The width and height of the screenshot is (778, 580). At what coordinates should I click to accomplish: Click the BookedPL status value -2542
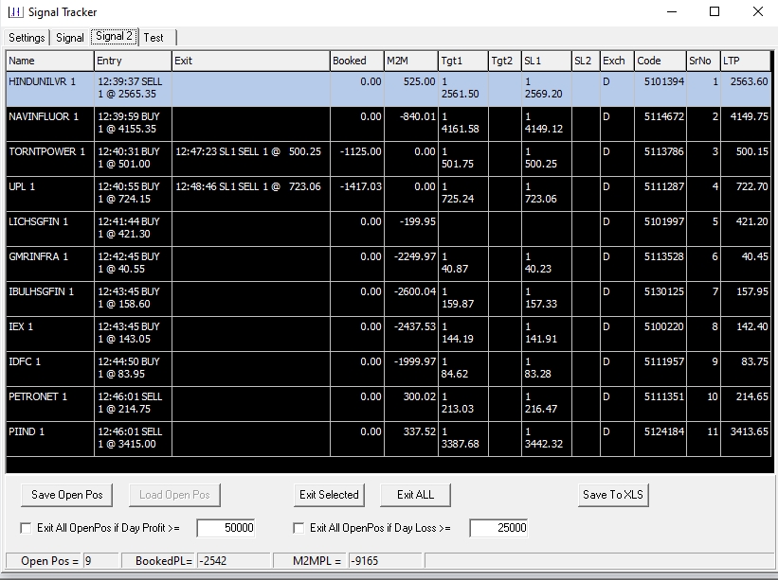[234, 561]
